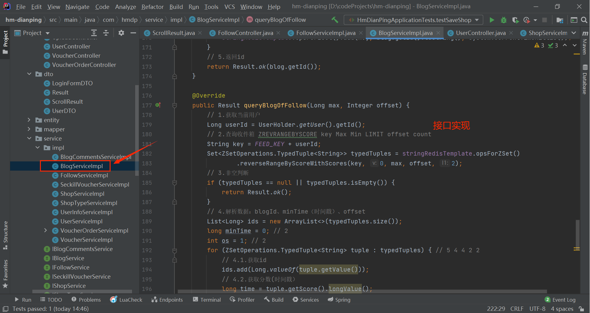Open the Problems tool window
This screenshot has width=590, height=313.
(x=86, y=299)
